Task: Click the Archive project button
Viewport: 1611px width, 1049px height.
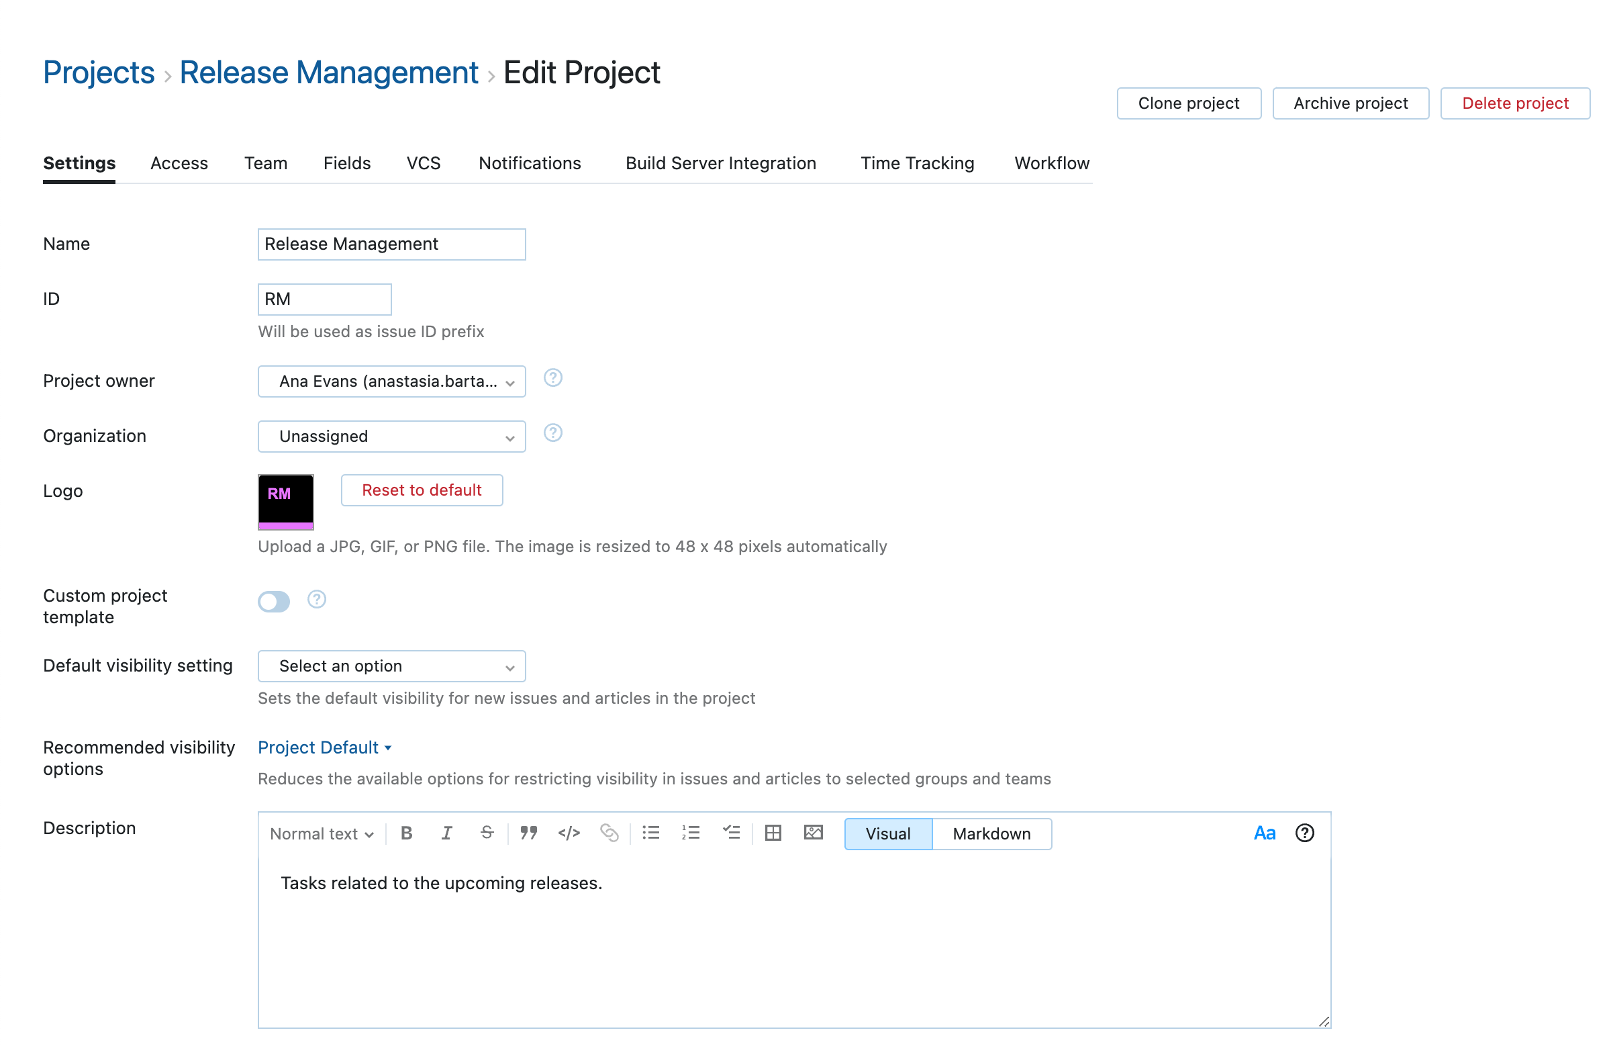Action: click(x=1351, y=103)
